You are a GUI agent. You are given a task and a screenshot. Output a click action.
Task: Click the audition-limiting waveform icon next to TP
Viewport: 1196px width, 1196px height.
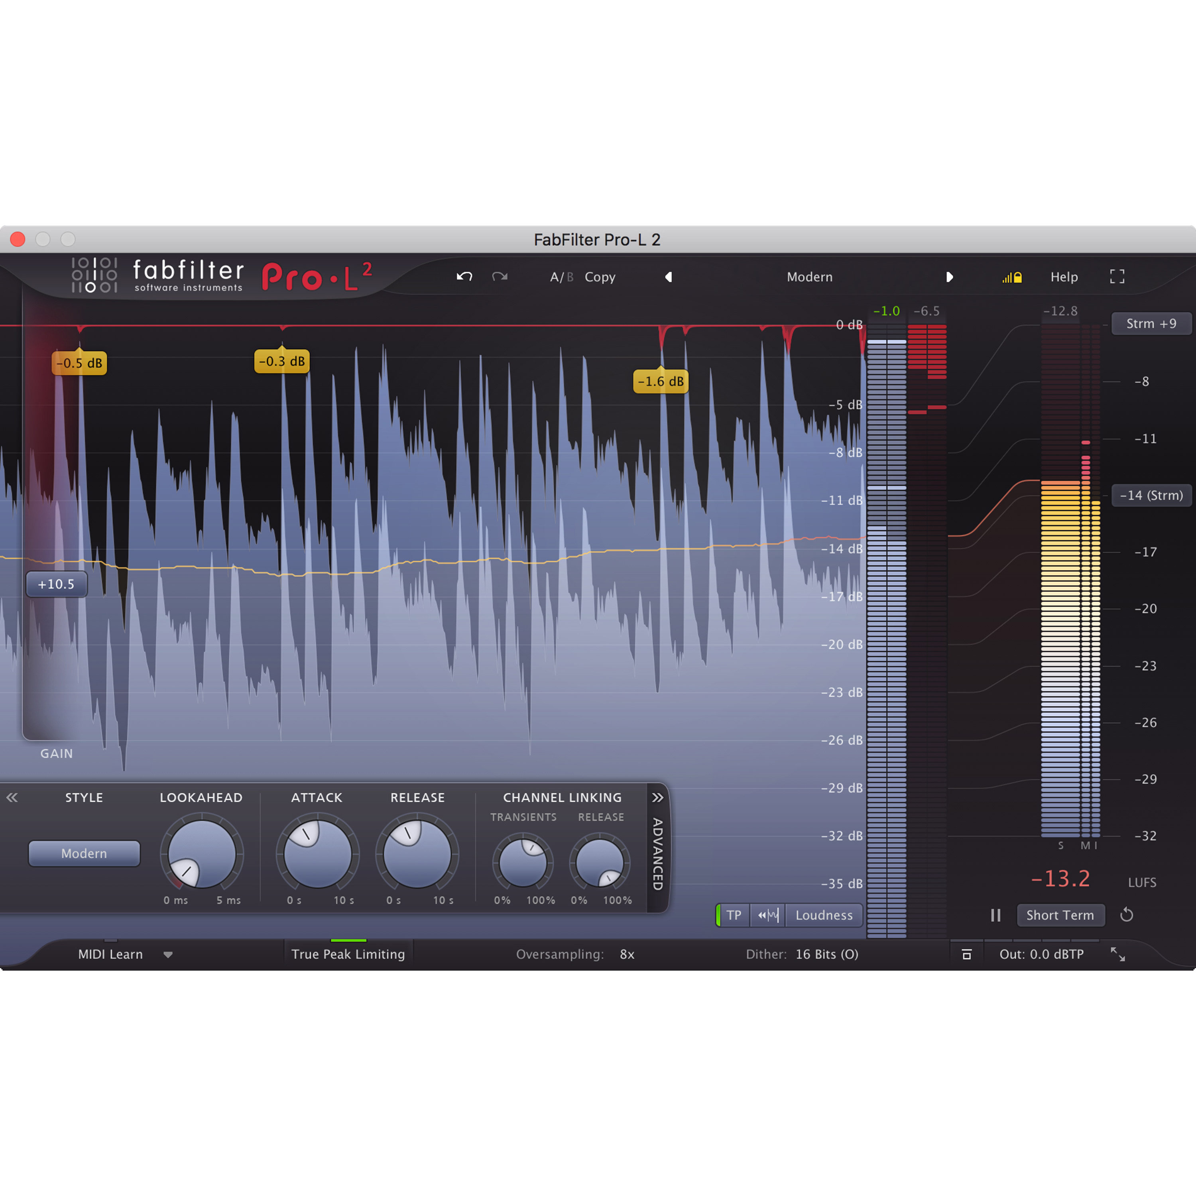pos(767,915)
